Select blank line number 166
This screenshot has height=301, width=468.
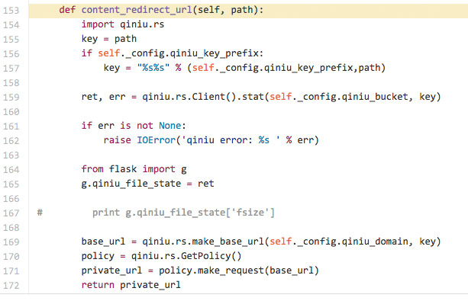click(11, 199)
